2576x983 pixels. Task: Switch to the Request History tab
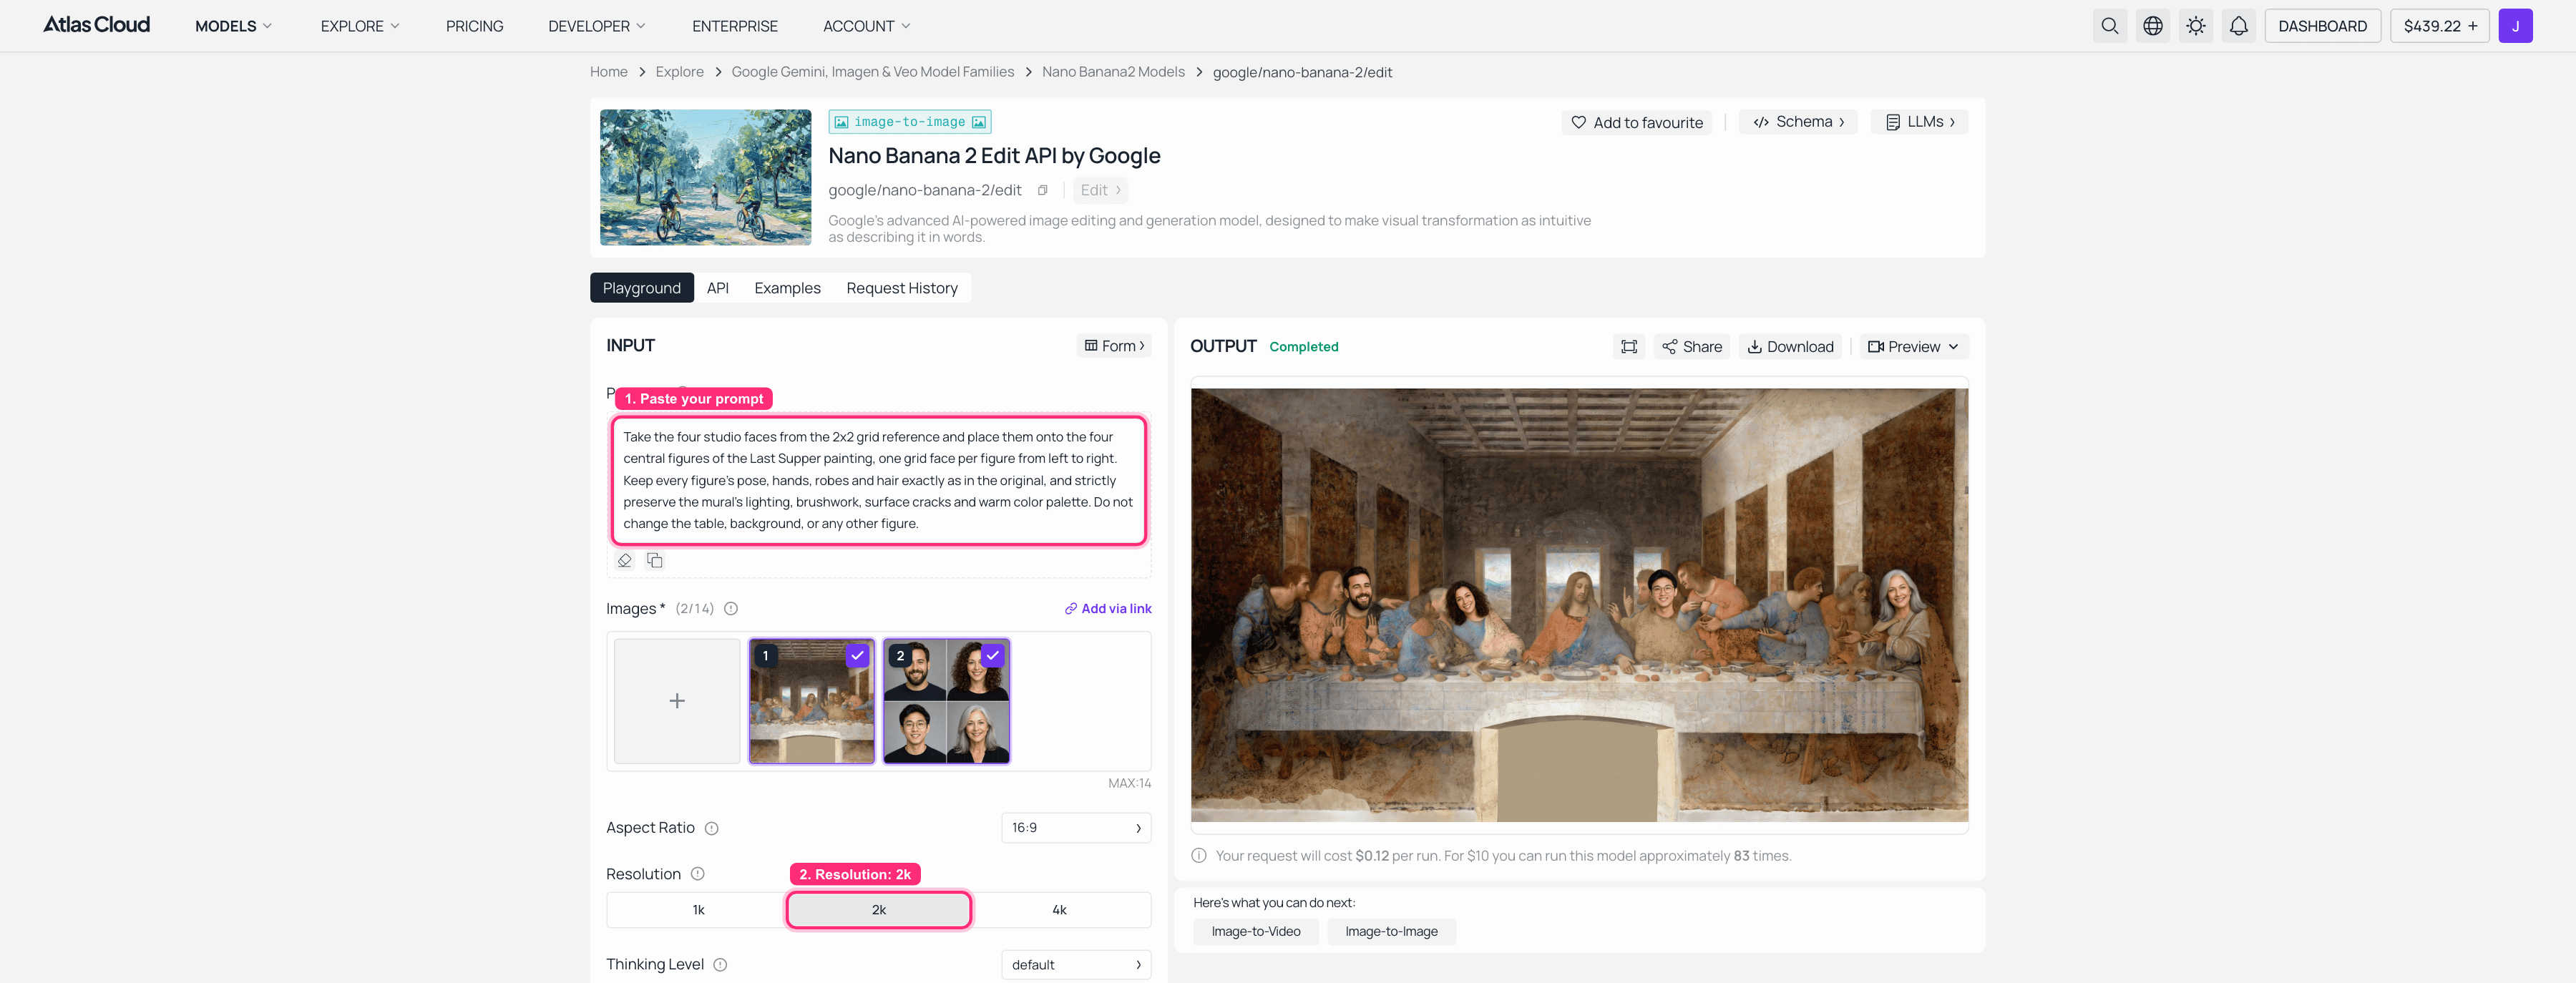(x=901, y=288)
